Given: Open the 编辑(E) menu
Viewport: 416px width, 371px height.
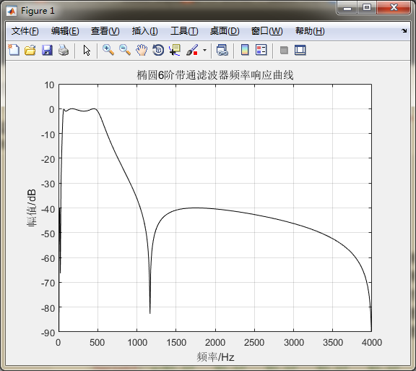Looking at the screenshot, I should pyautogui.click(x=65, y=31).
